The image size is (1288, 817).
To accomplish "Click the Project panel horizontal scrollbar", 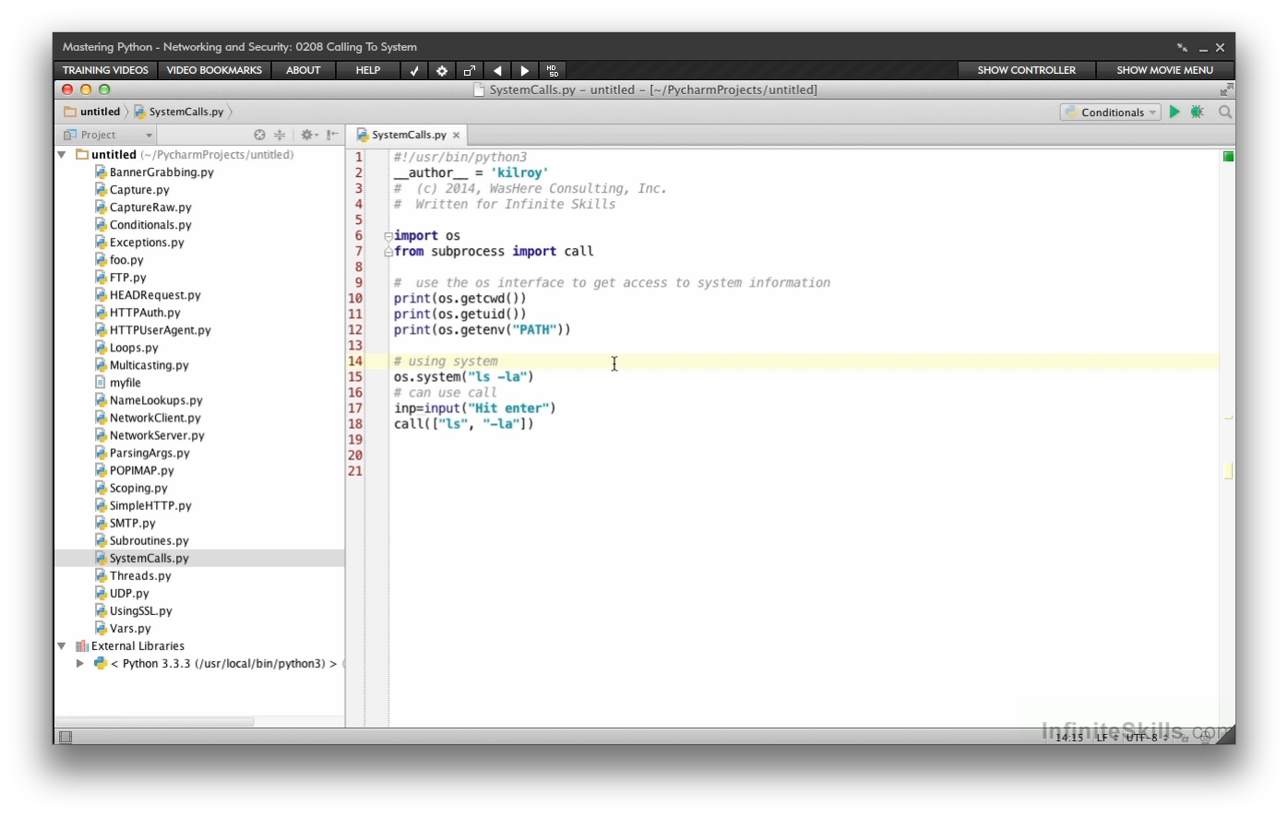I will click(155, 722).
